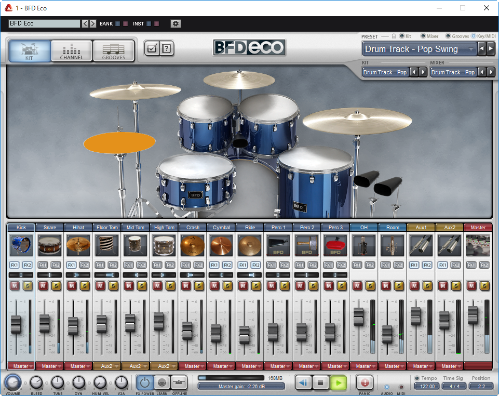Go to next preset arrow
499x396 pixels.
(x=491, y=49)
